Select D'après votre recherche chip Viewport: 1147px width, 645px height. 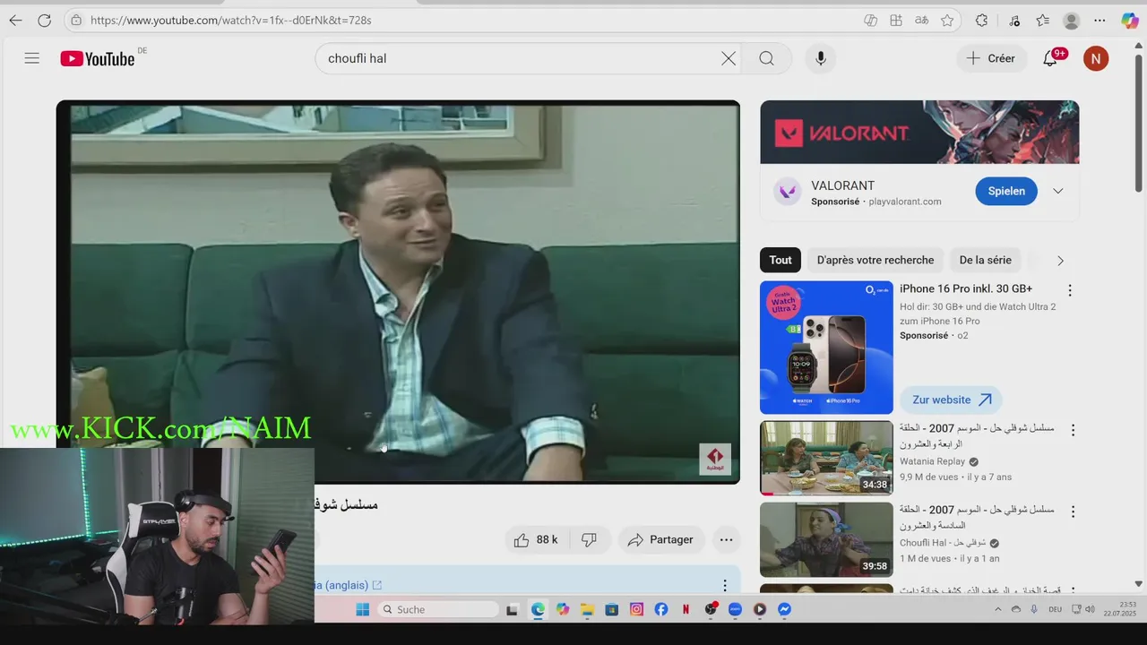[x=875, y=260]
